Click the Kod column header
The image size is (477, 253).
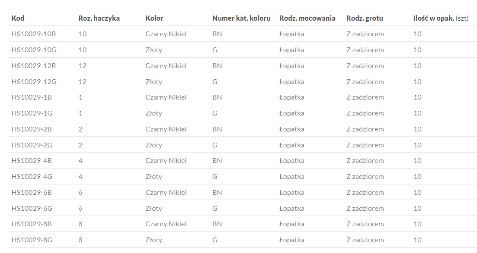pyautogui.click(x=18, y=18)
